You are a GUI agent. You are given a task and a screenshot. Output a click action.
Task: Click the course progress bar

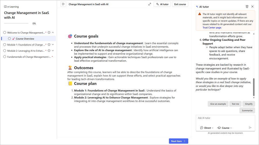[16, 23]
